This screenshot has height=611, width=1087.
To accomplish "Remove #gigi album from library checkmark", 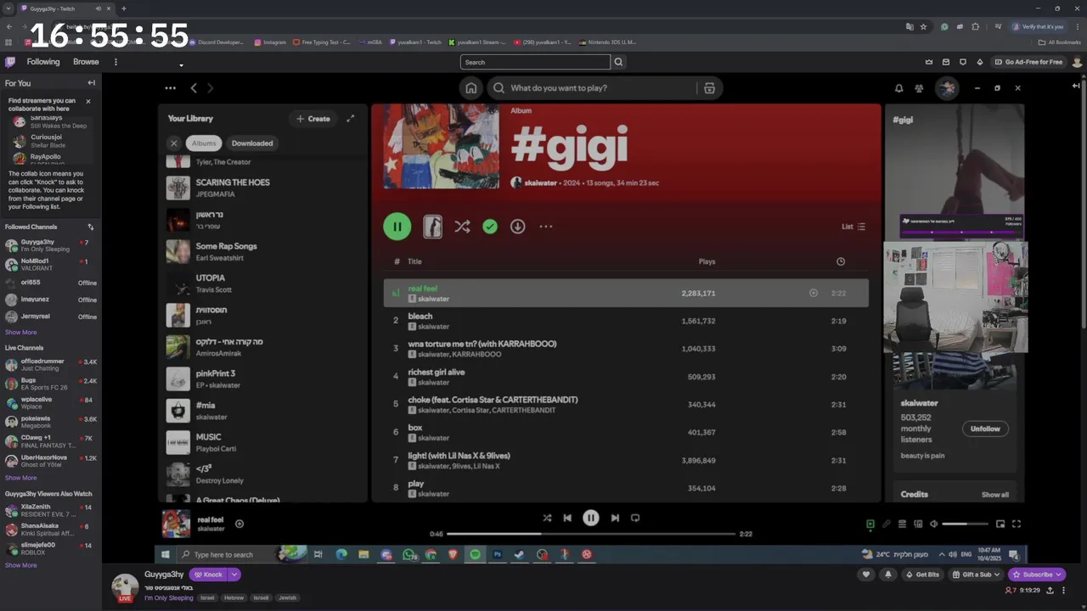I will coord(490,227).
